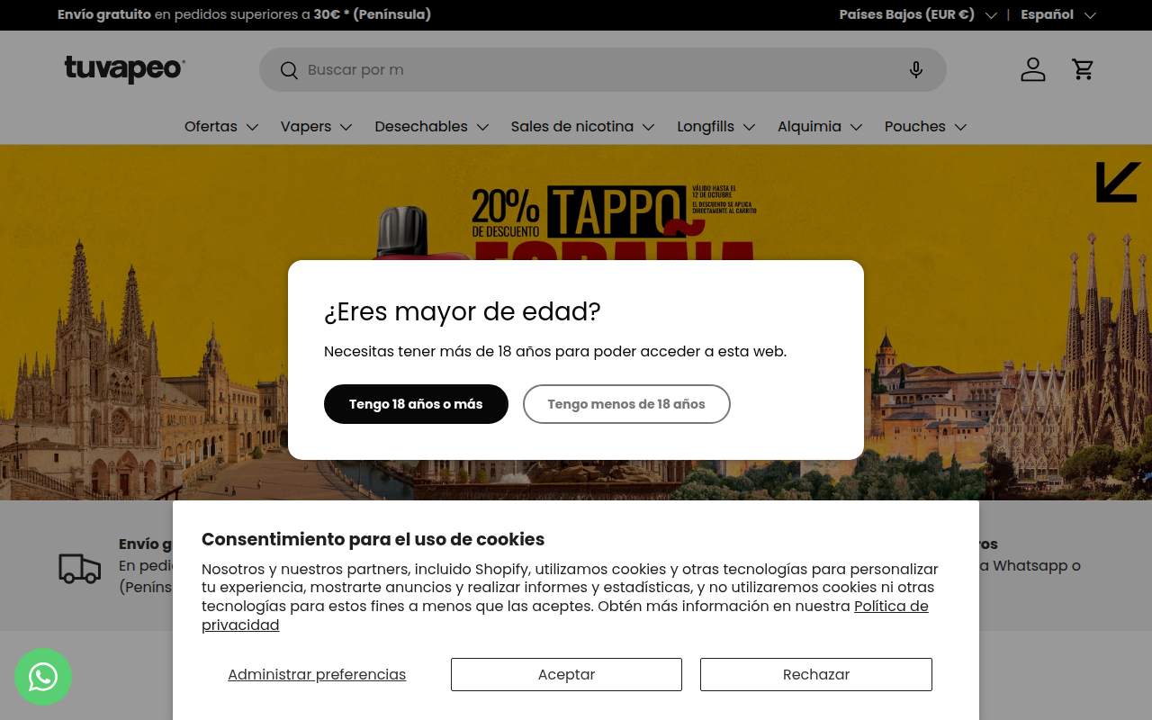Click inside the Buscar search field

pyautogui.click(x=603, y=70)
